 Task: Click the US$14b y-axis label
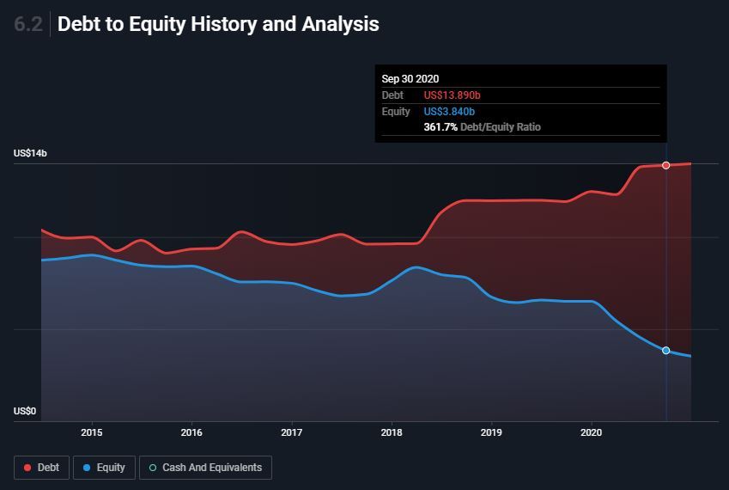30,153
